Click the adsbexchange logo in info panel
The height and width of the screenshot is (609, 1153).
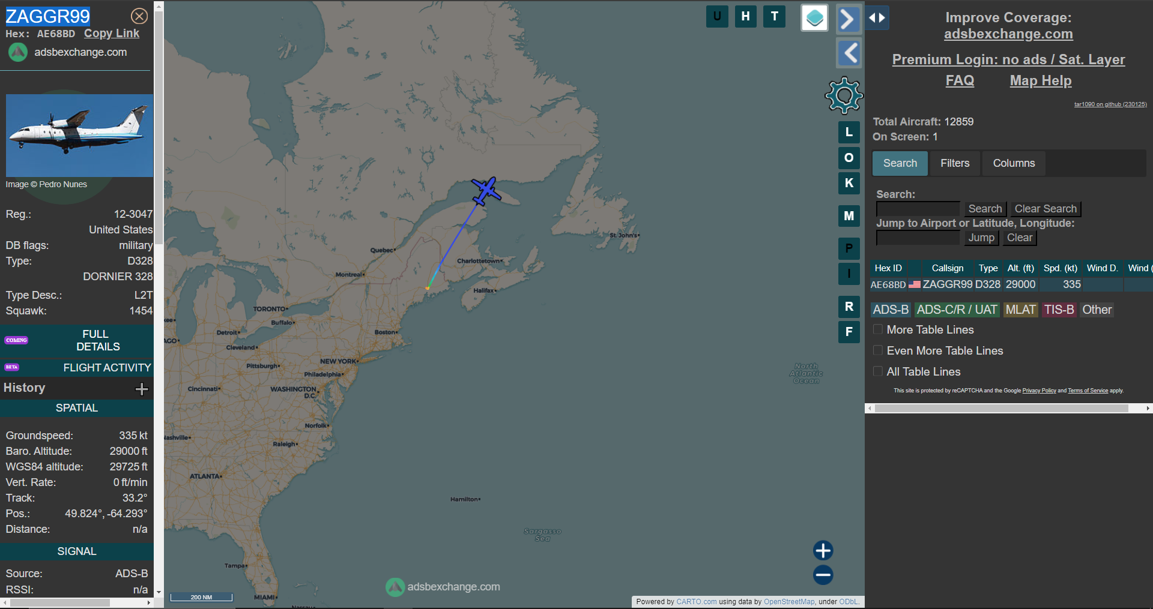(18, 52)
